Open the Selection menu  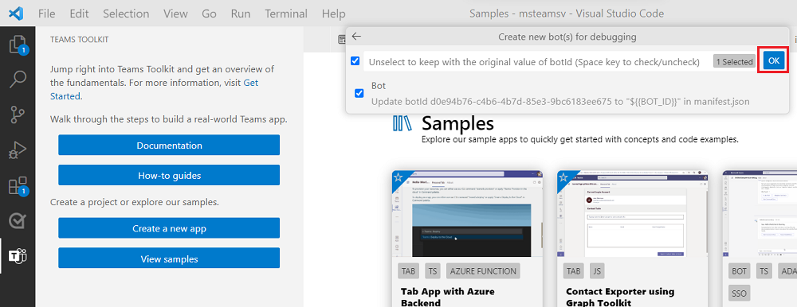pyautogui.click(x=126, y=14)
